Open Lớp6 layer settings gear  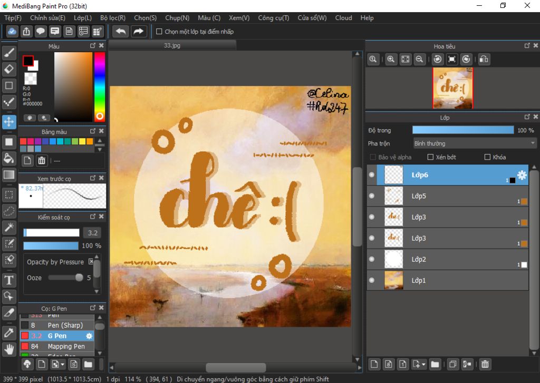pyautogui.click(x=522, y=175)
